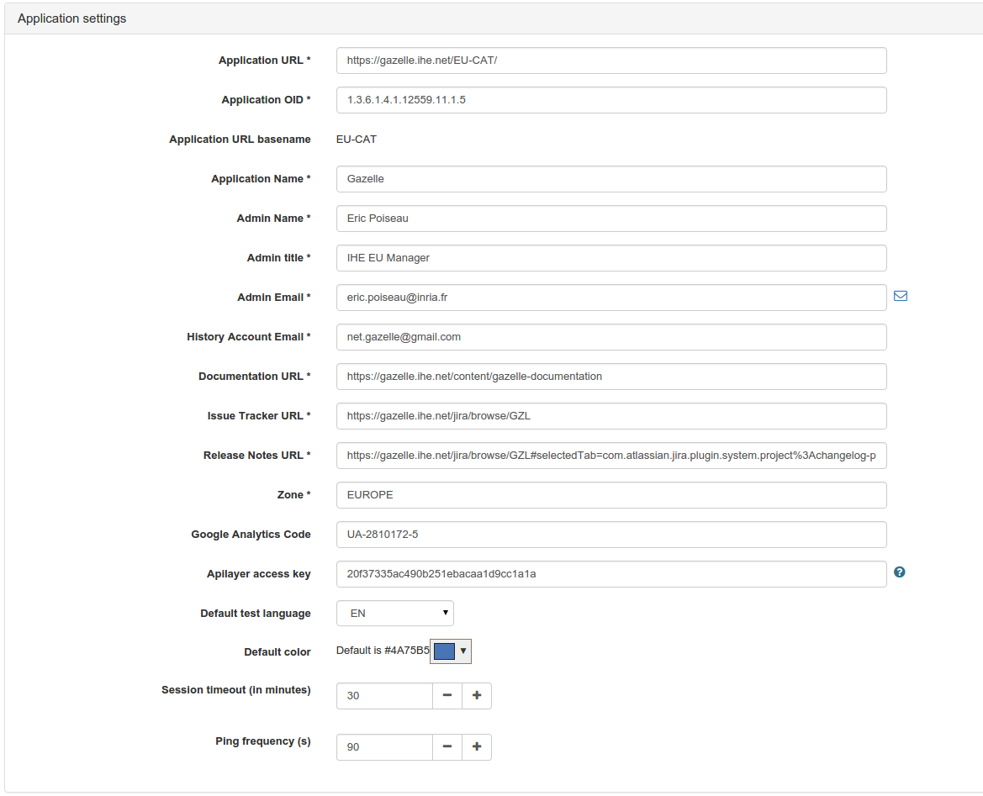Click the Admin title text field
This screenshot has width=983, height=796.
(610, 258)
